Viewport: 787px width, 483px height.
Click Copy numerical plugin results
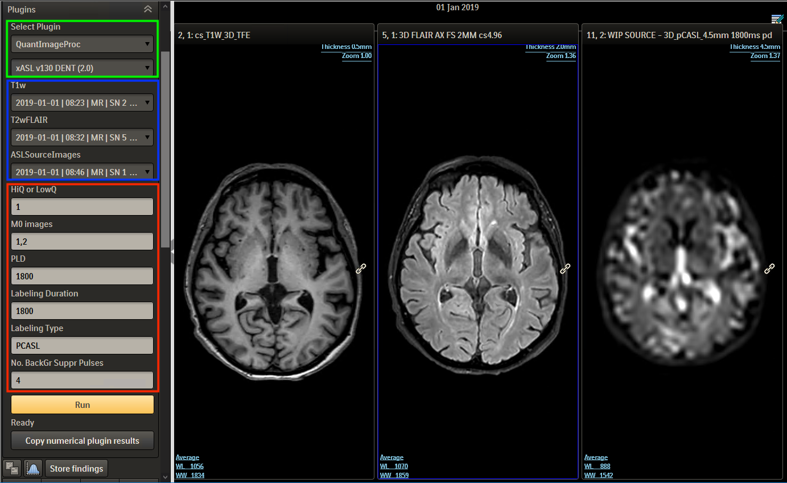click(x=83, y=441)
